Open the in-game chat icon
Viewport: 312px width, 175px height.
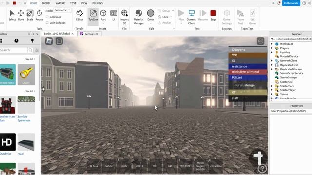coord(59,41)
